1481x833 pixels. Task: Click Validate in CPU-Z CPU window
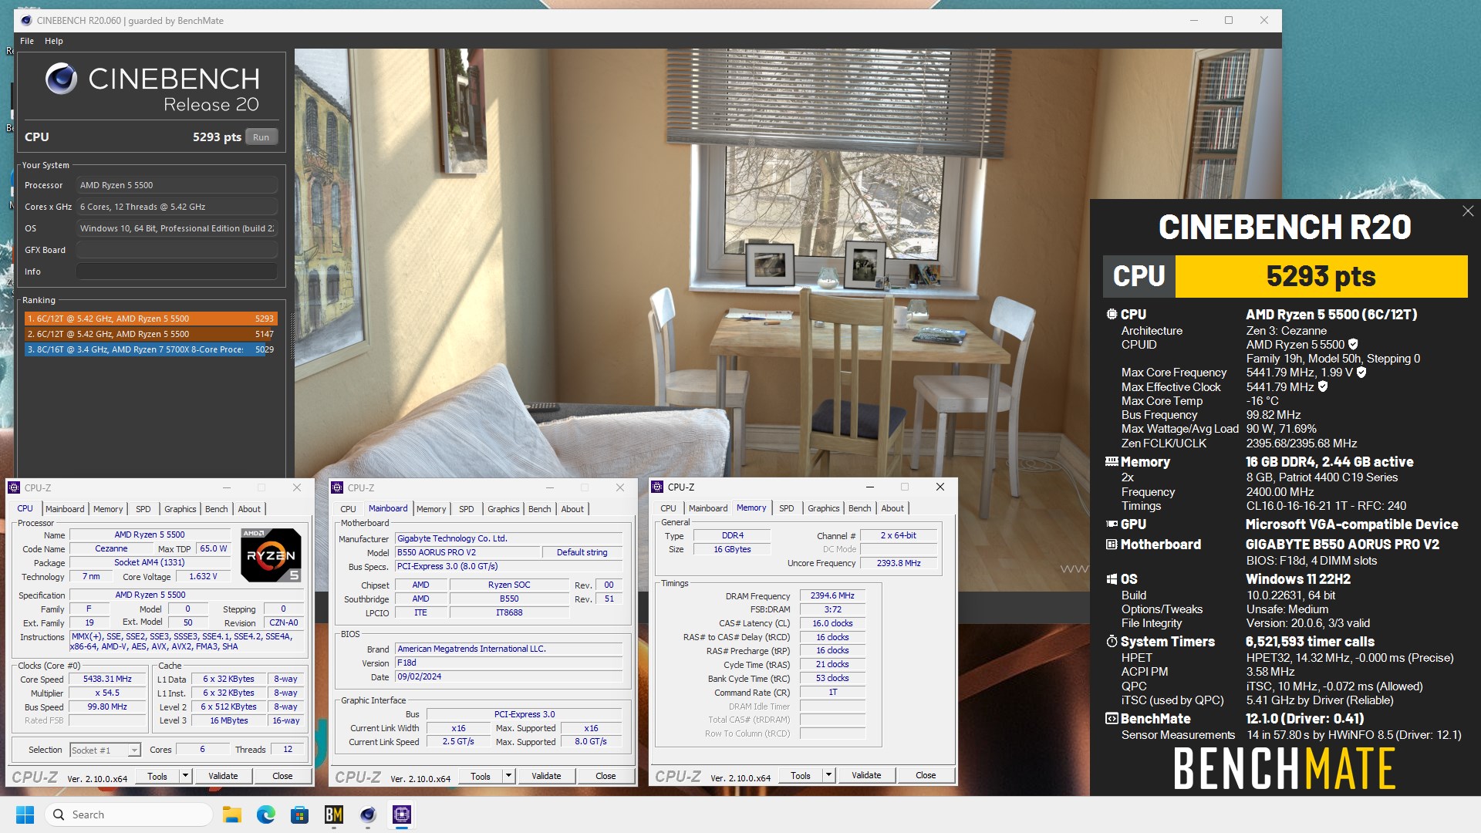[x=223, y=776]
